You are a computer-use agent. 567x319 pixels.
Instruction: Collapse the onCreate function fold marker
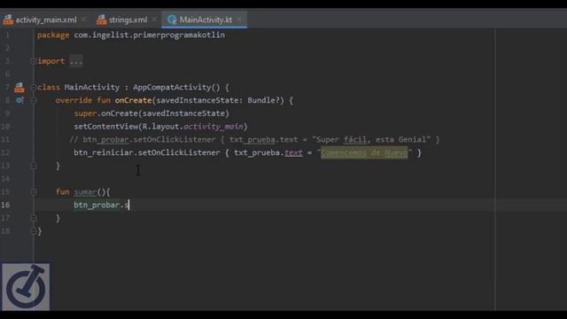34,100
